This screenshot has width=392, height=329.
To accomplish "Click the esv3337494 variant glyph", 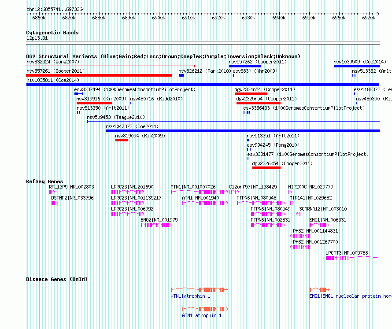I will [78, 94].
